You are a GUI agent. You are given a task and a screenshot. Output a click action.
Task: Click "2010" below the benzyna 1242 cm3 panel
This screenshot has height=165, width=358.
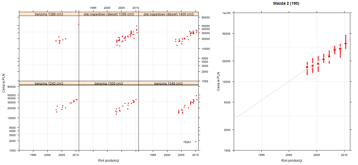pos(76,155)
